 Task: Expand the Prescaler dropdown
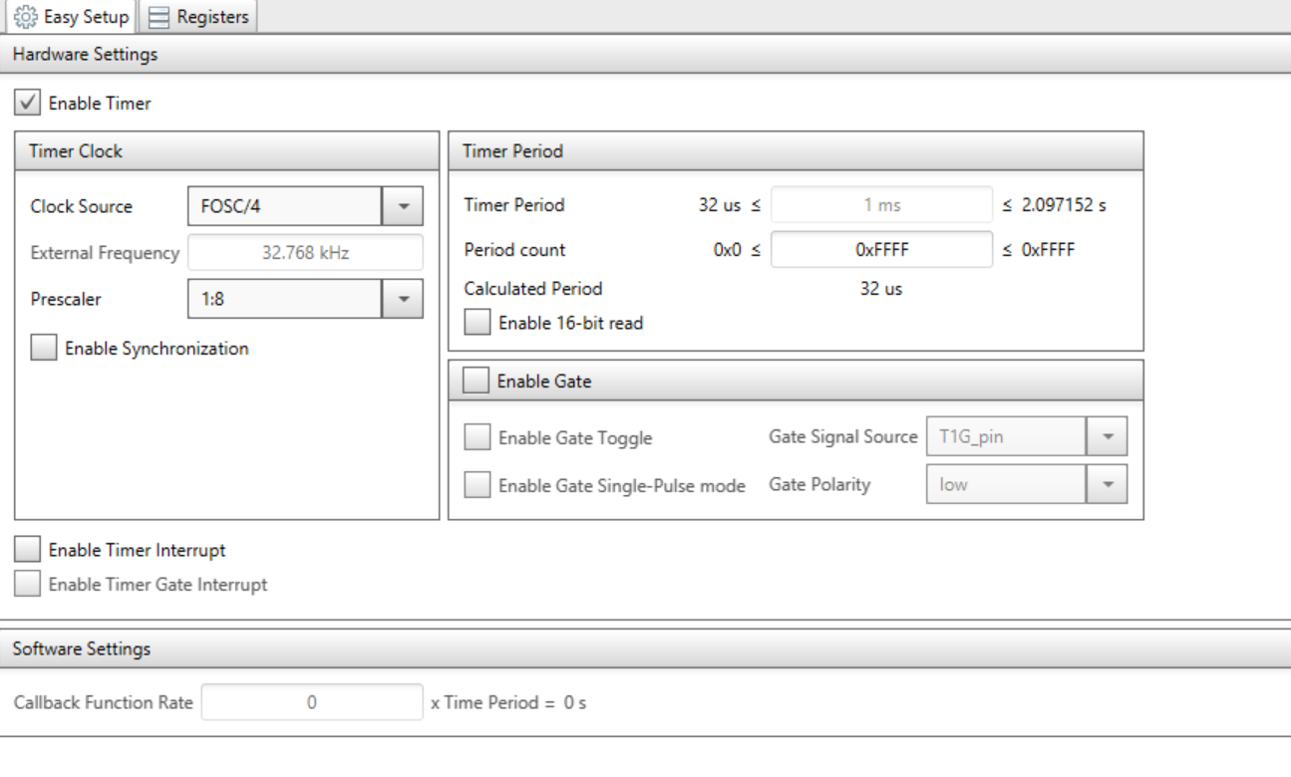pyautogui.click(x=403, y=299)
